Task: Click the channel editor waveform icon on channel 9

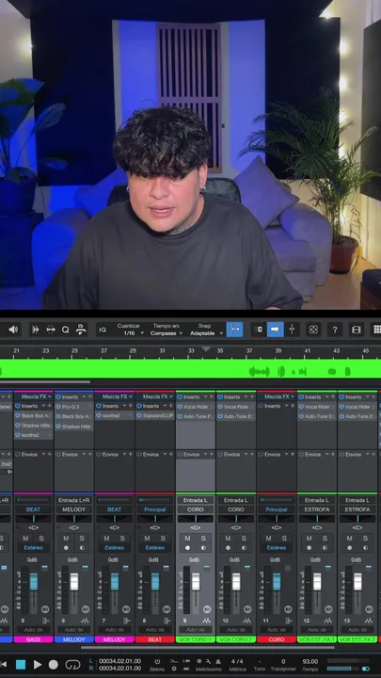Action: point(206,621)
